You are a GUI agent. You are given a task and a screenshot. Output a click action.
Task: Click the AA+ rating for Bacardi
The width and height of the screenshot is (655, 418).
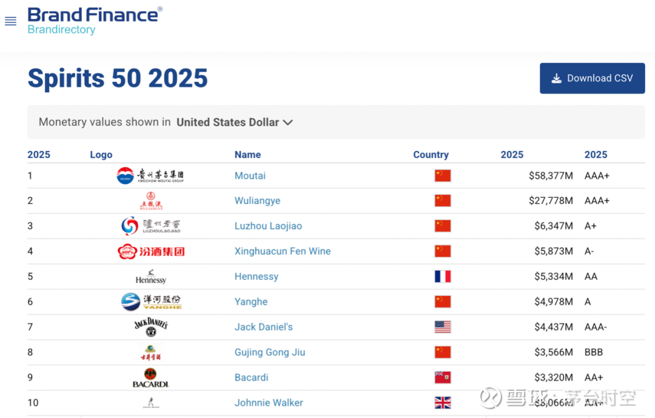click(594, 377)
